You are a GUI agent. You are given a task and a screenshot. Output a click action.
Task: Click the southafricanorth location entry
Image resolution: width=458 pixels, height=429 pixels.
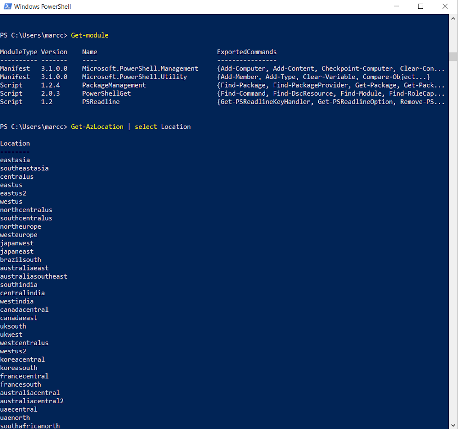click(30, 426)
